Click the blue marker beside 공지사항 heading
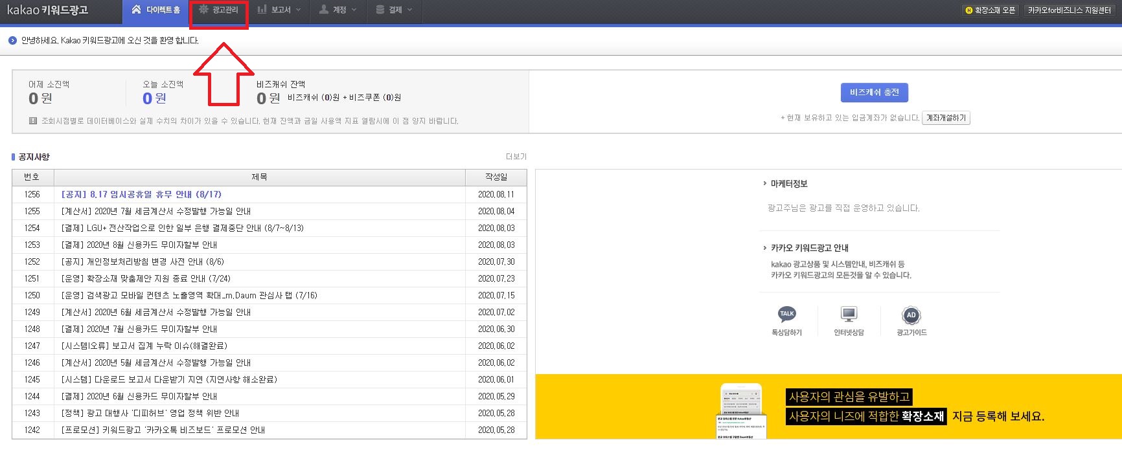 13,157
